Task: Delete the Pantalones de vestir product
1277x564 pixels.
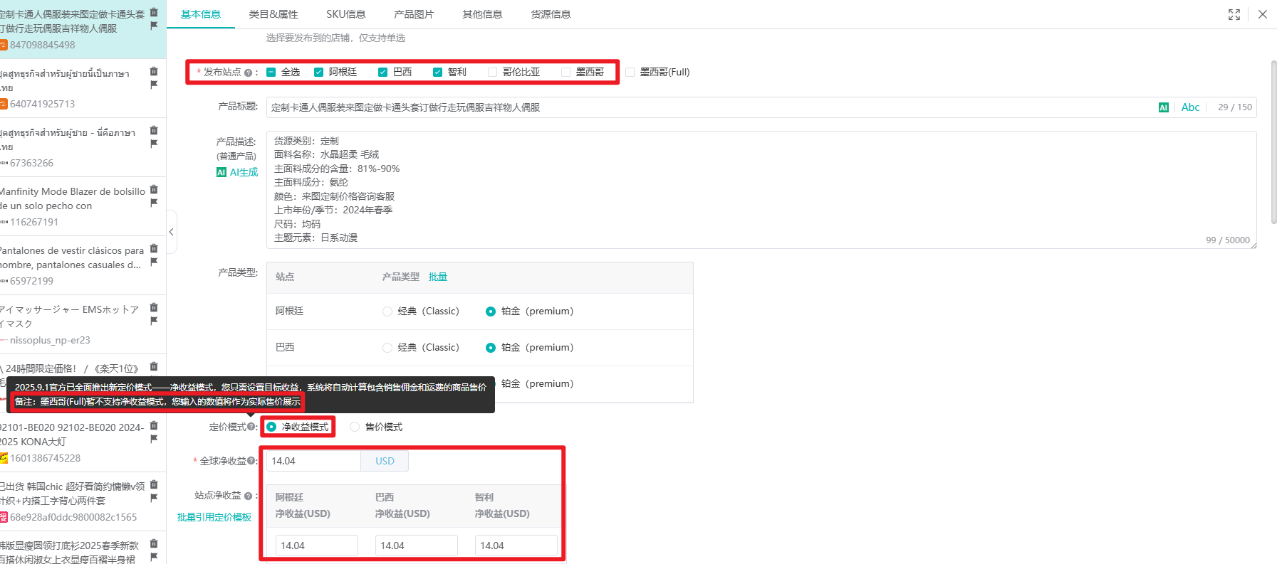Action: (154, 248)
